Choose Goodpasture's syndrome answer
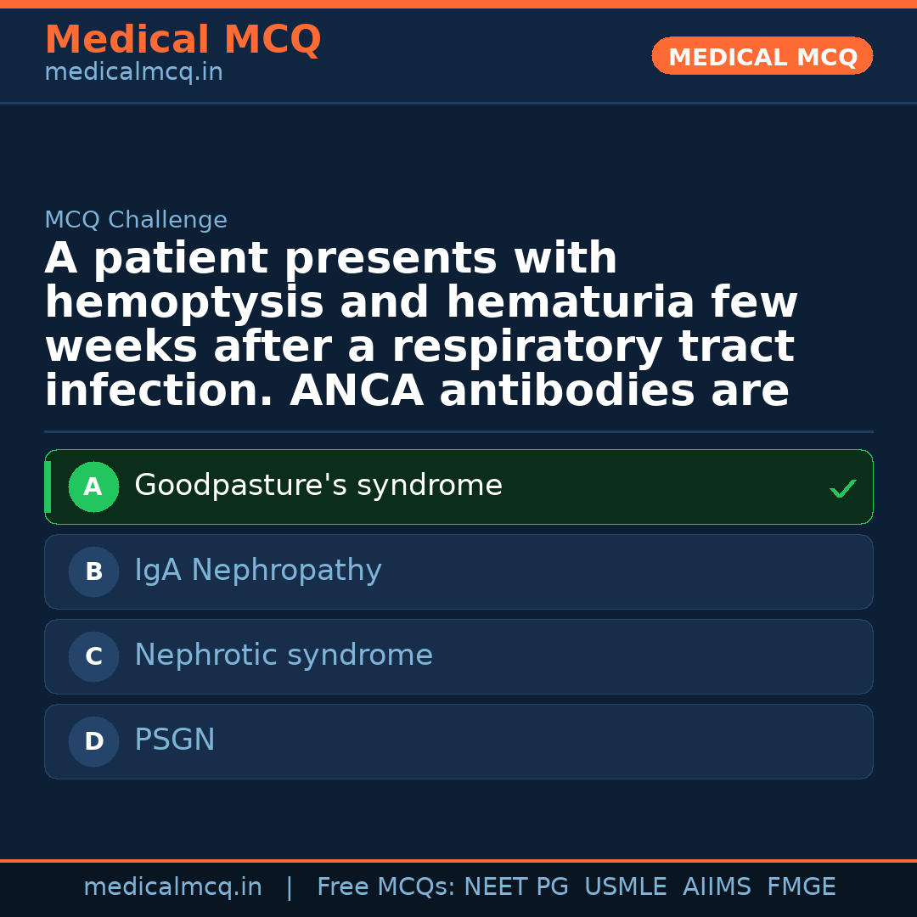Image resolution: width=917 pixels, height=917 pixels. [318, 486]
